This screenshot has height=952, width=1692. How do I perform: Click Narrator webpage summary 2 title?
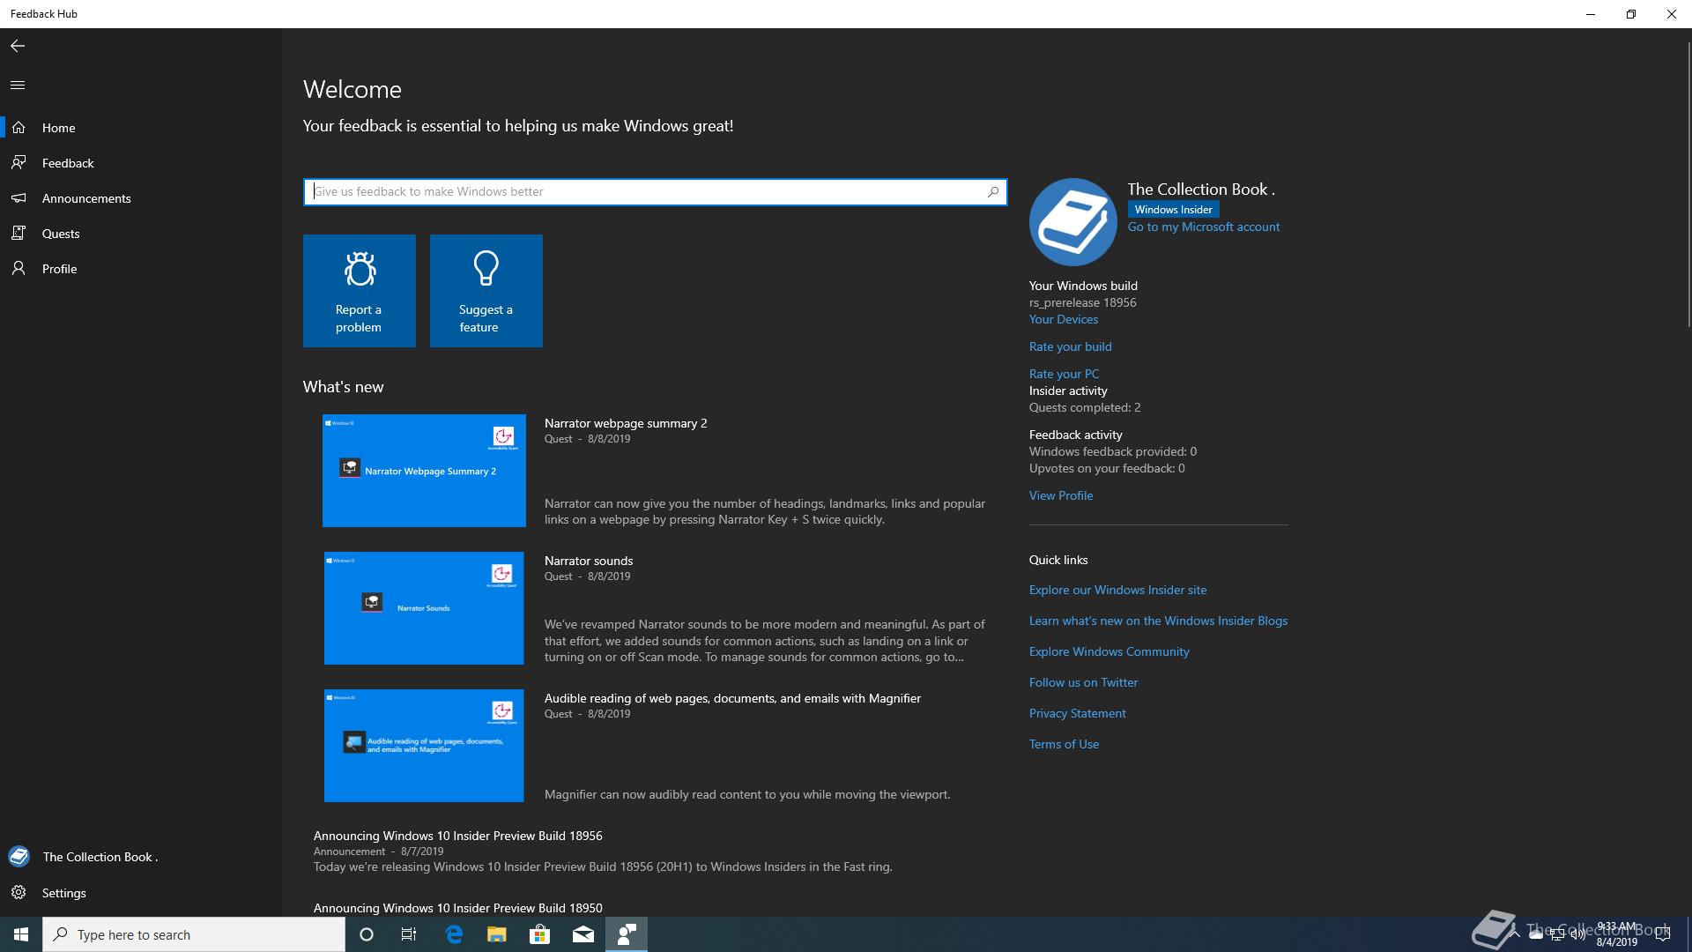pos(626,423)
